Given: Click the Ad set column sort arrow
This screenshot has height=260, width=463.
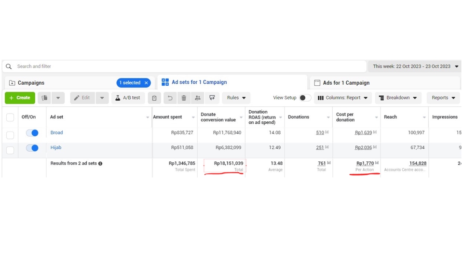Looking at the screenshot, I should click(x=148, y=117).
